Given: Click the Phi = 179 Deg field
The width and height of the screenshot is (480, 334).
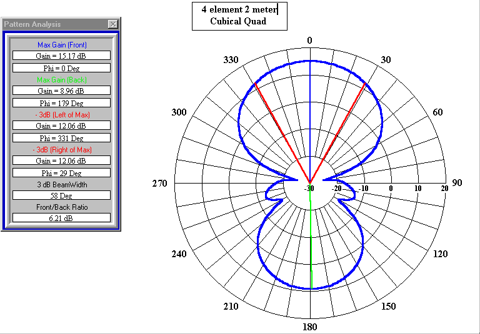Looking at the screenshot, I should [61, 102].
